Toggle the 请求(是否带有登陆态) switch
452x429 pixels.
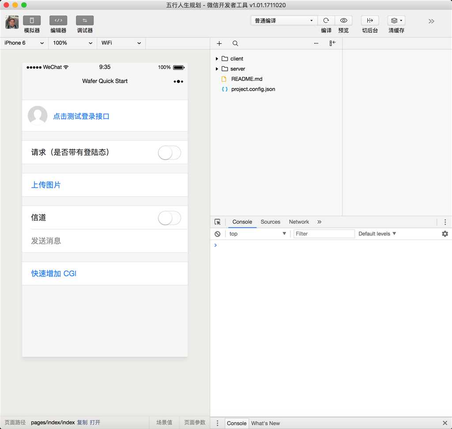169,153
